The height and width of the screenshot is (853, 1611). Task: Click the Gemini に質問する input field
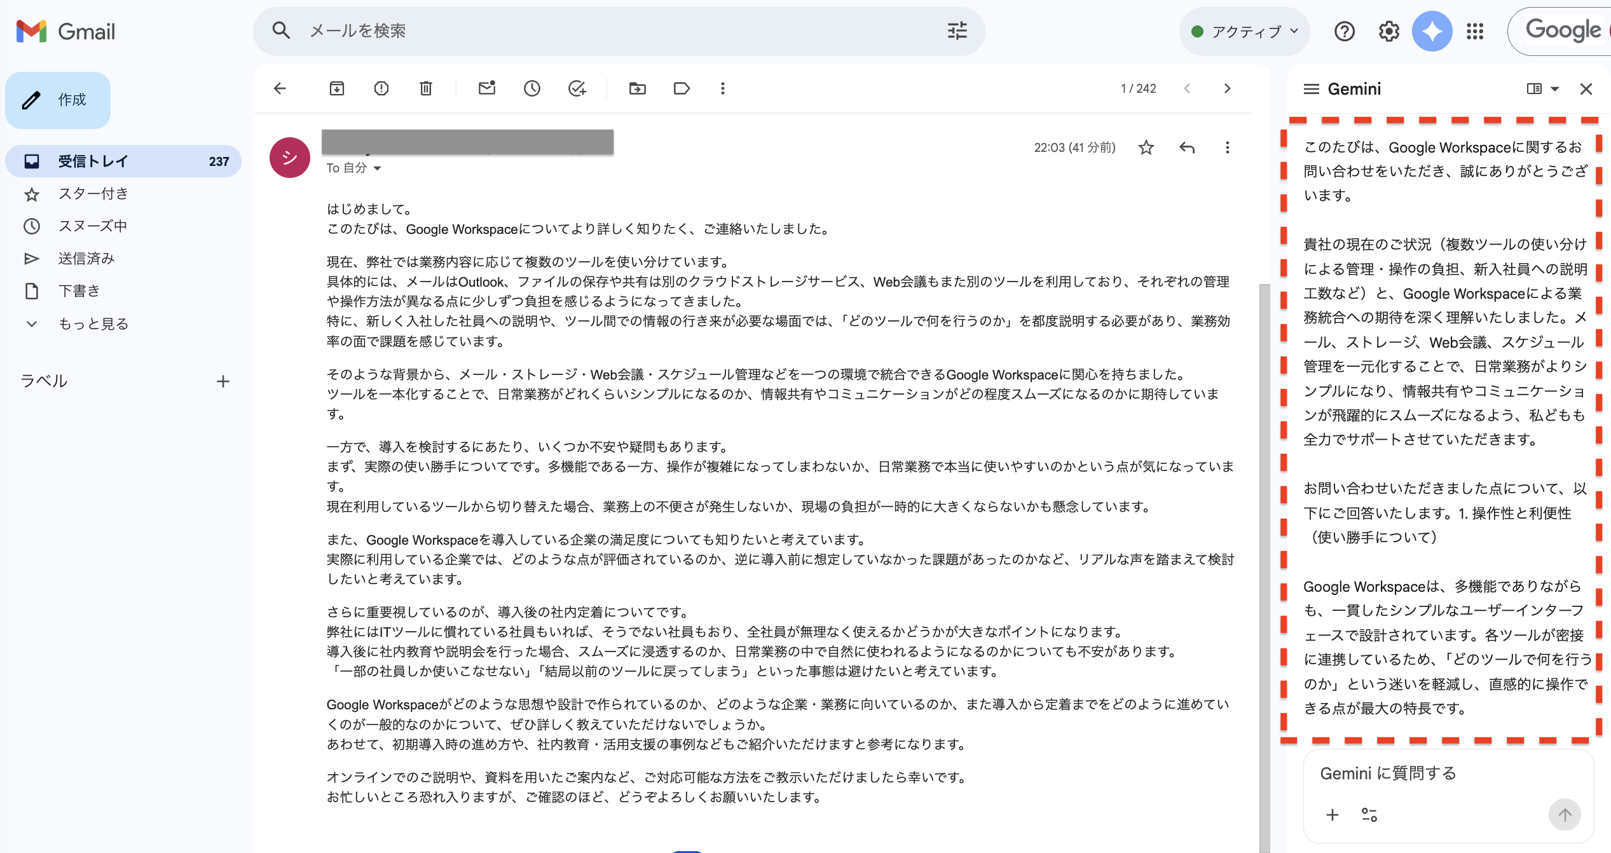pyautogui.click(x=1389, y=774)
